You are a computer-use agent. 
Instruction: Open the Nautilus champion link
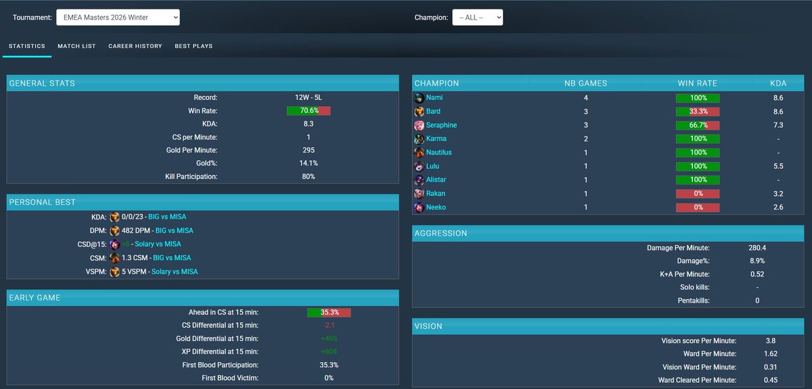(439, 153)
